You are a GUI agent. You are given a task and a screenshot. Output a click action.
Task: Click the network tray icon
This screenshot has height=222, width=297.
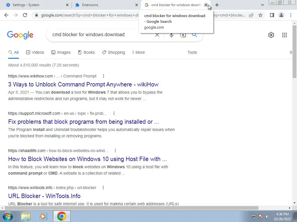click(x=254, y=217)
